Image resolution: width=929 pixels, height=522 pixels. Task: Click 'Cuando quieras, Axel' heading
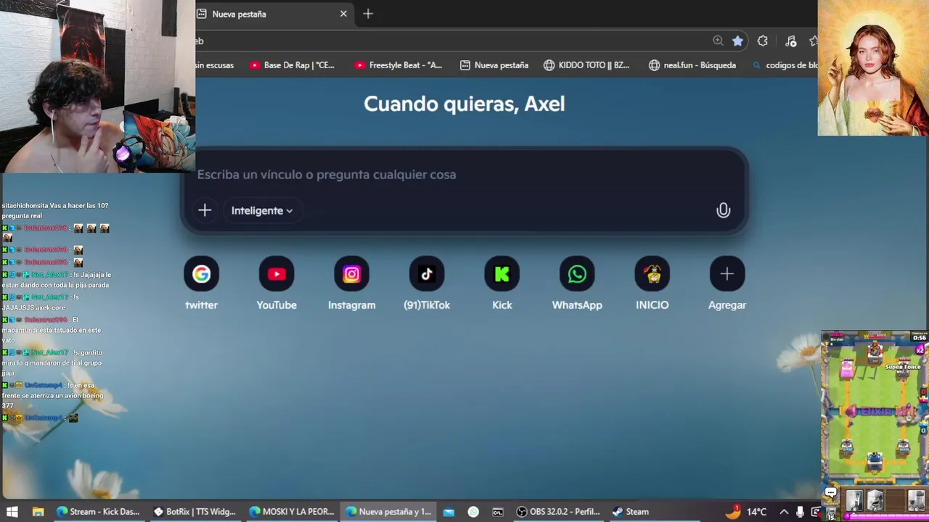[464, 104]
